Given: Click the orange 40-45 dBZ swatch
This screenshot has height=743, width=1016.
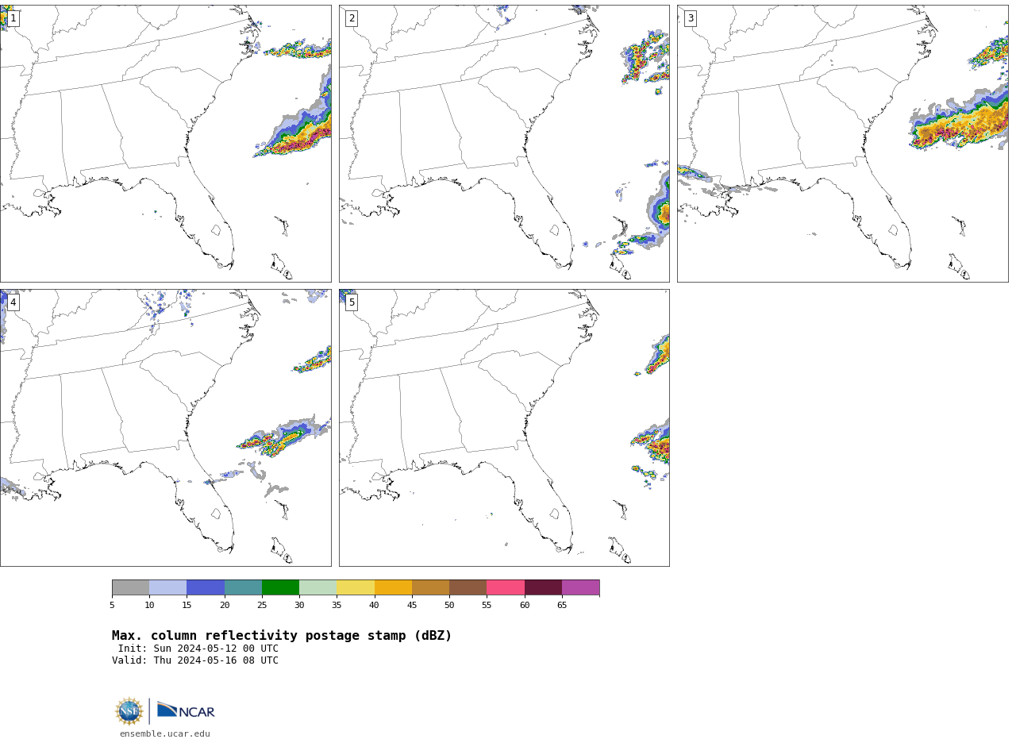Looking at the screenshot, I should [393, 587].
